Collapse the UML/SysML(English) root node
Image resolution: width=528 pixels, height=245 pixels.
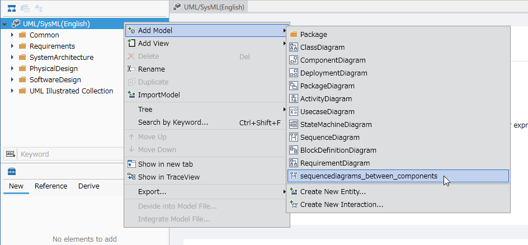click(4, 24)
